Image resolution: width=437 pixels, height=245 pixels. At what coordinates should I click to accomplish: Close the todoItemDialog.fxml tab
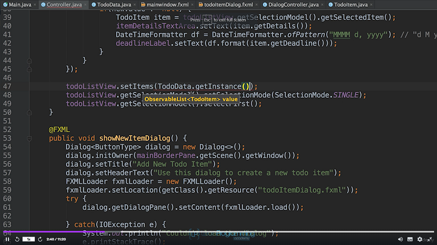click(x=257, y=5)
